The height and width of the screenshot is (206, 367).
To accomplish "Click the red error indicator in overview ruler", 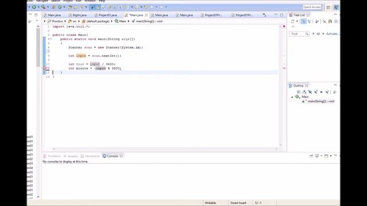I will (x=284, y=26).
